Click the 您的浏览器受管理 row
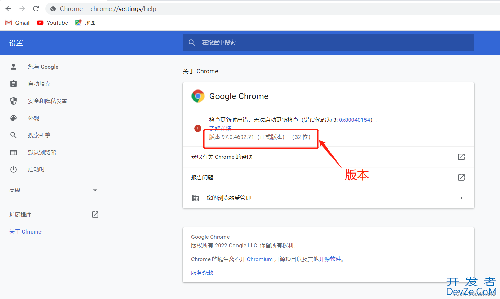This screenshot has height=299, width=500. tap(328, 198)
